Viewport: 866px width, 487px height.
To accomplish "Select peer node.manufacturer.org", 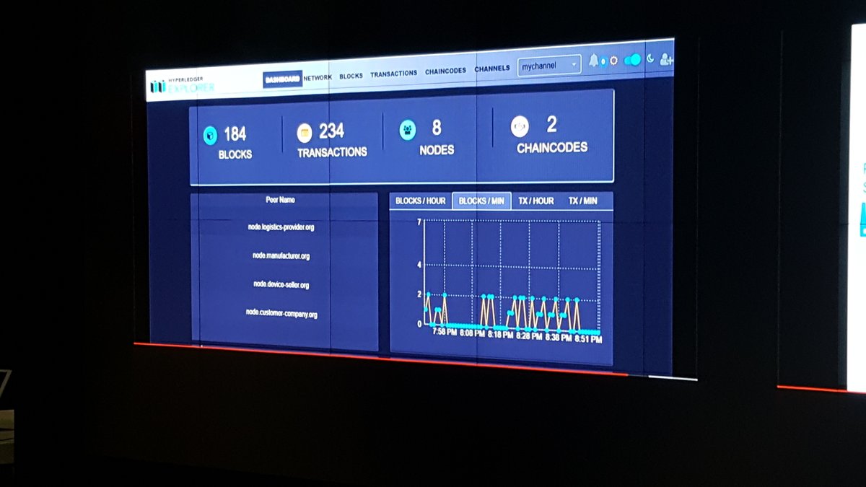I will (x=281, y=256).
